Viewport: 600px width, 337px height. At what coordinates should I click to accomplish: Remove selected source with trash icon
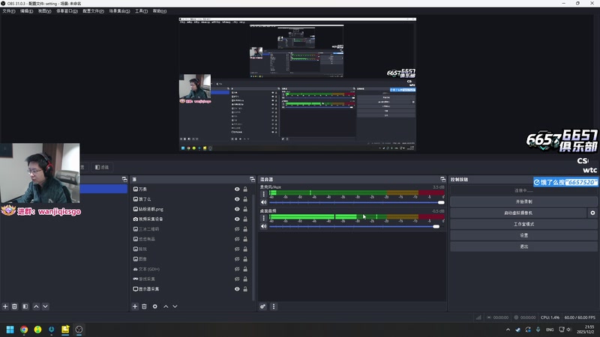point(144,306)
